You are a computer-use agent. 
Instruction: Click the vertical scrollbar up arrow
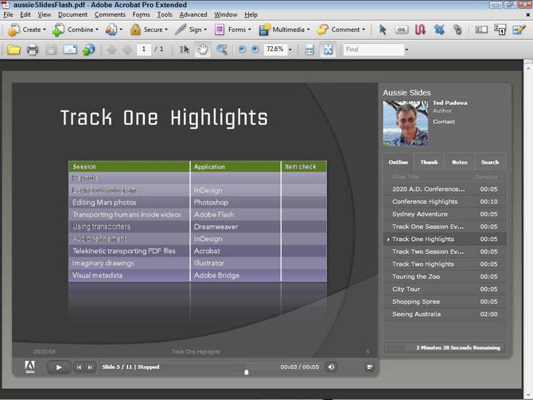(528, 68)
